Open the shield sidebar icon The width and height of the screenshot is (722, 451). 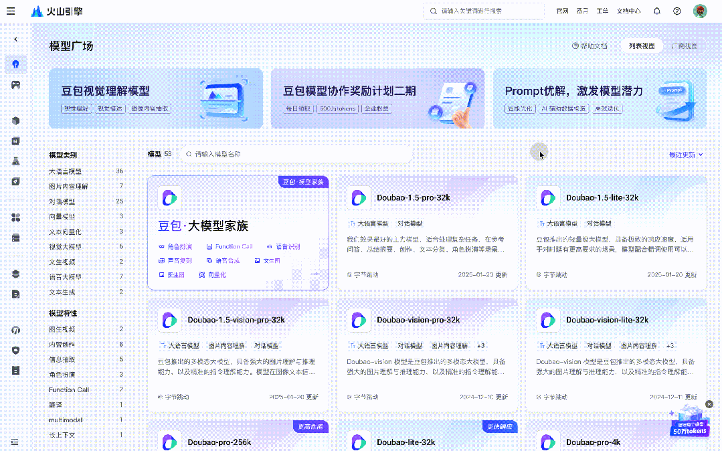(15, 350)
